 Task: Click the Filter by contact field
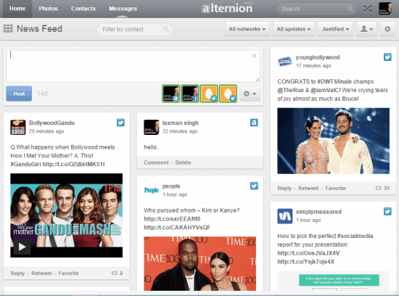[135, 29]
